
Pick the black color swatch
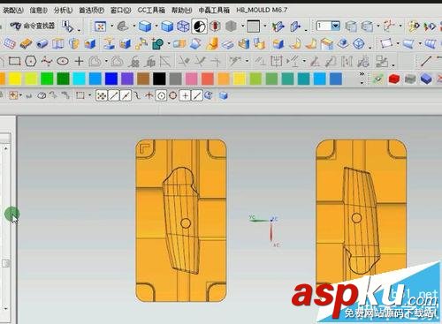coord(159,79)
